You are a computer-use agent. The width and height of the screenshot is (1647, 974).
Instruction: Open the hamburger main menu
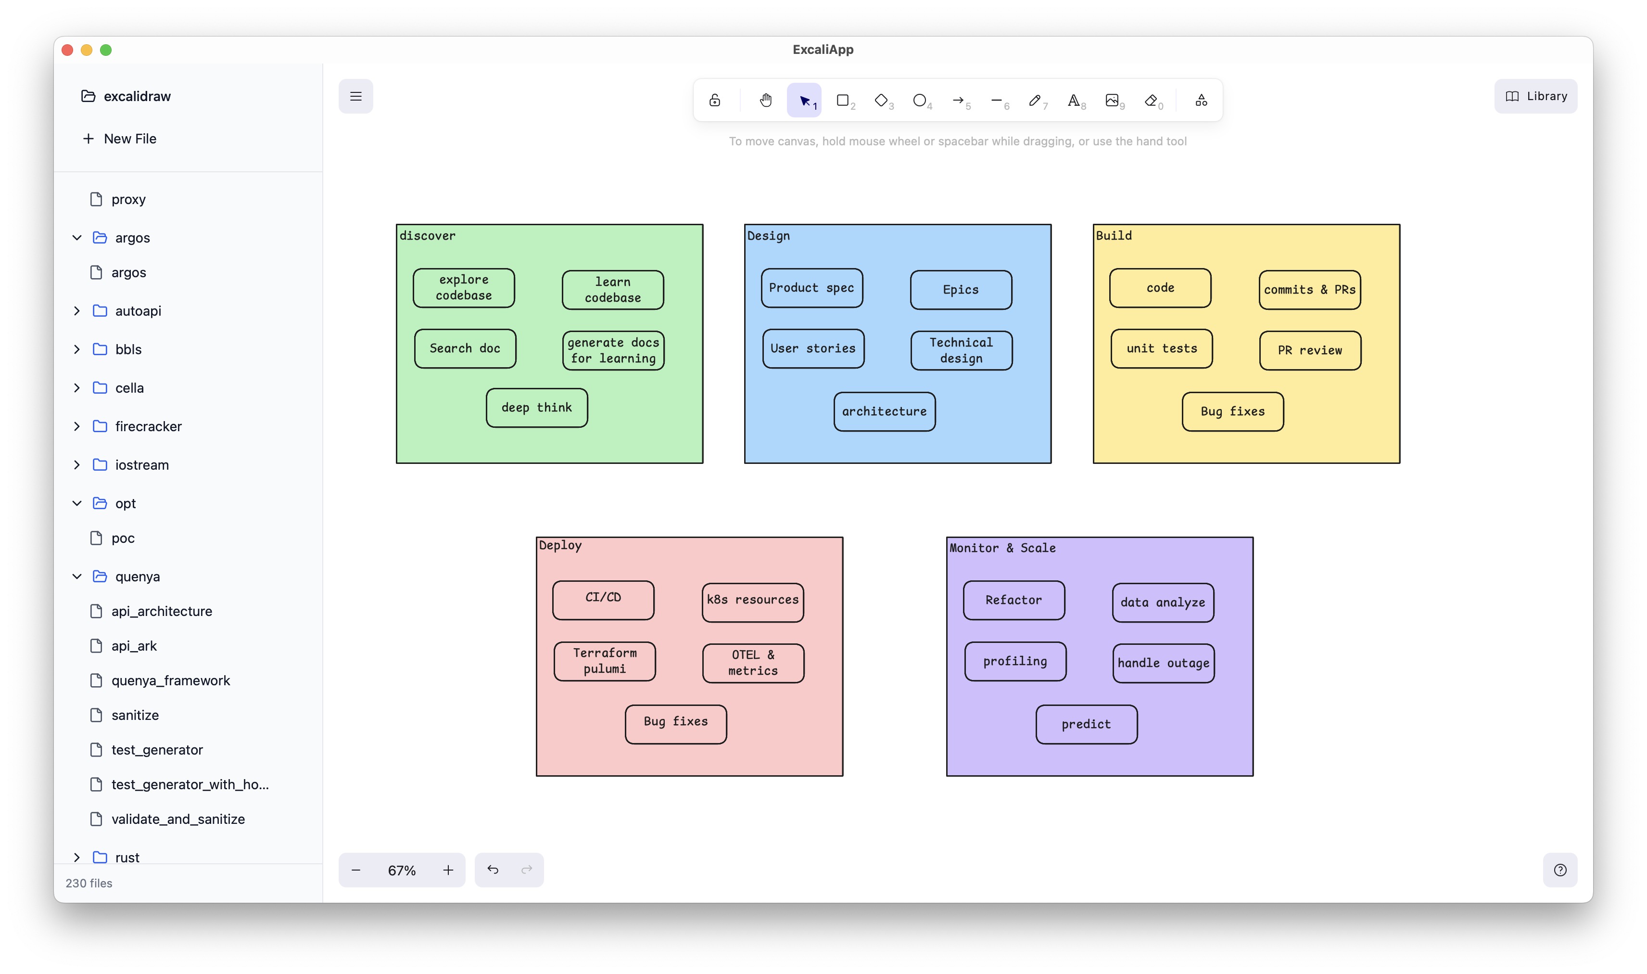pos(355,96)
